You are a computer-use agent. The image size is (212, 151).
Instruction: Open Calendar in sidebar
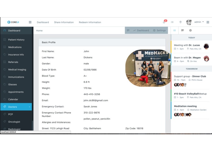(16, 99)
